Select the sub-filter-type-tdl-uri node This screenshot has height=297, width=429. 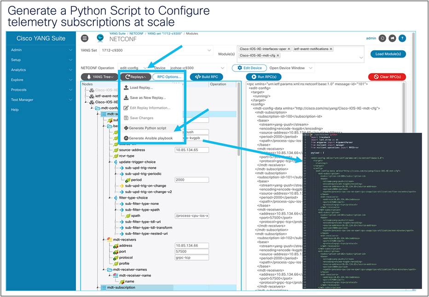(143, 222)
